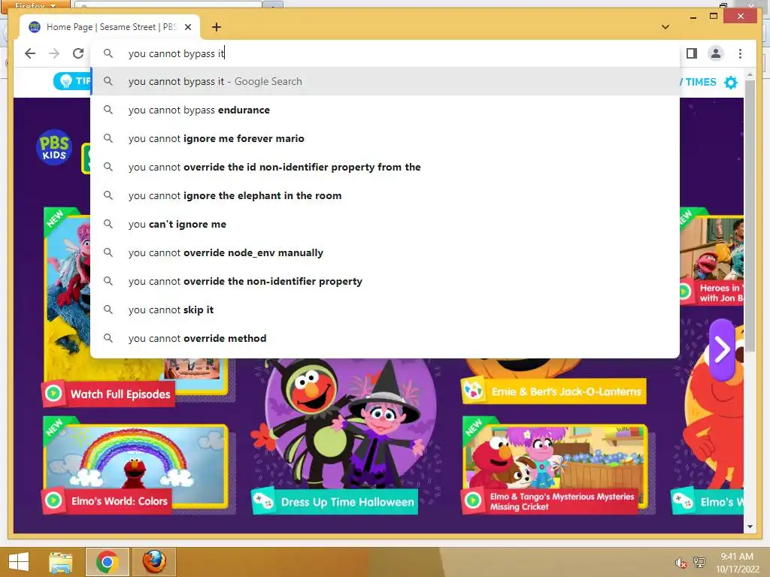This screenshot has height=577, width=770.
Task: Select 'override the non-identifier property' suggestion
Action: pyautogui.click(x=386, y=281)
